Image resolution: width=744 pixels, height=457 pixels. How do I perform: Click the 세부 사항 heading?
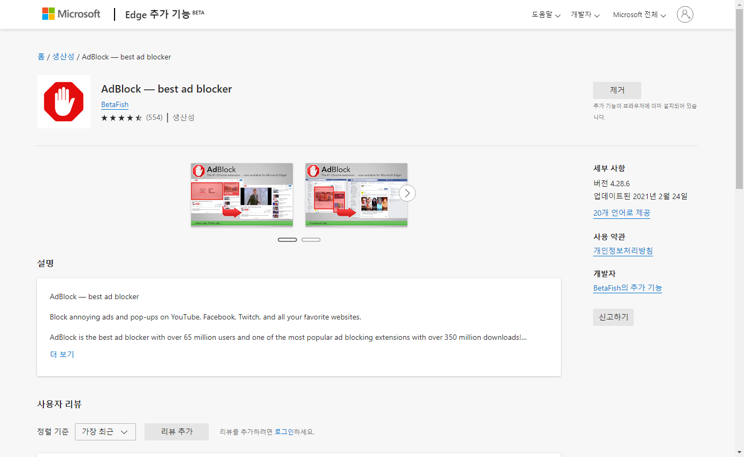click(x=609, y=168)
